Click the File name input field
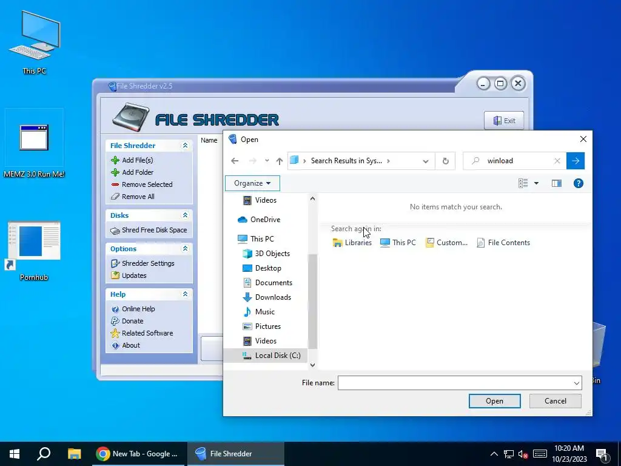The width and height of the screenshot is (621, 466). tap(455, 383)
